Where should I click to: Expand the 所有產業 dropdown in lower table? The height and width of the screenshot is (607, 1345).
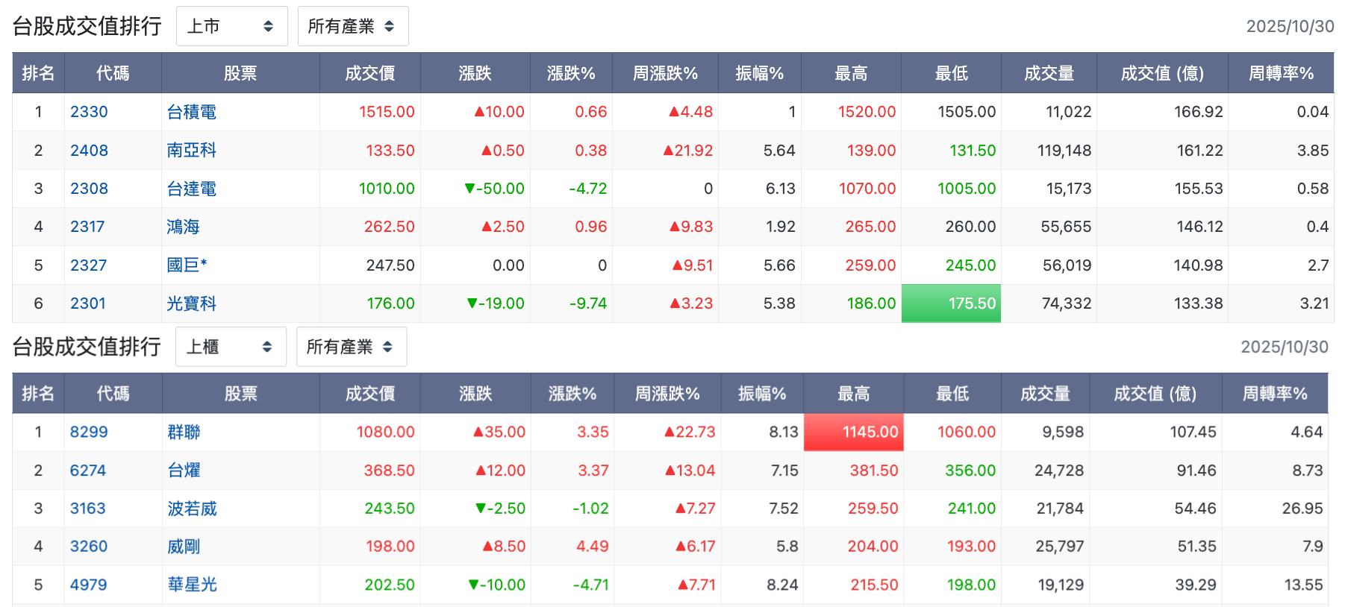352,347
